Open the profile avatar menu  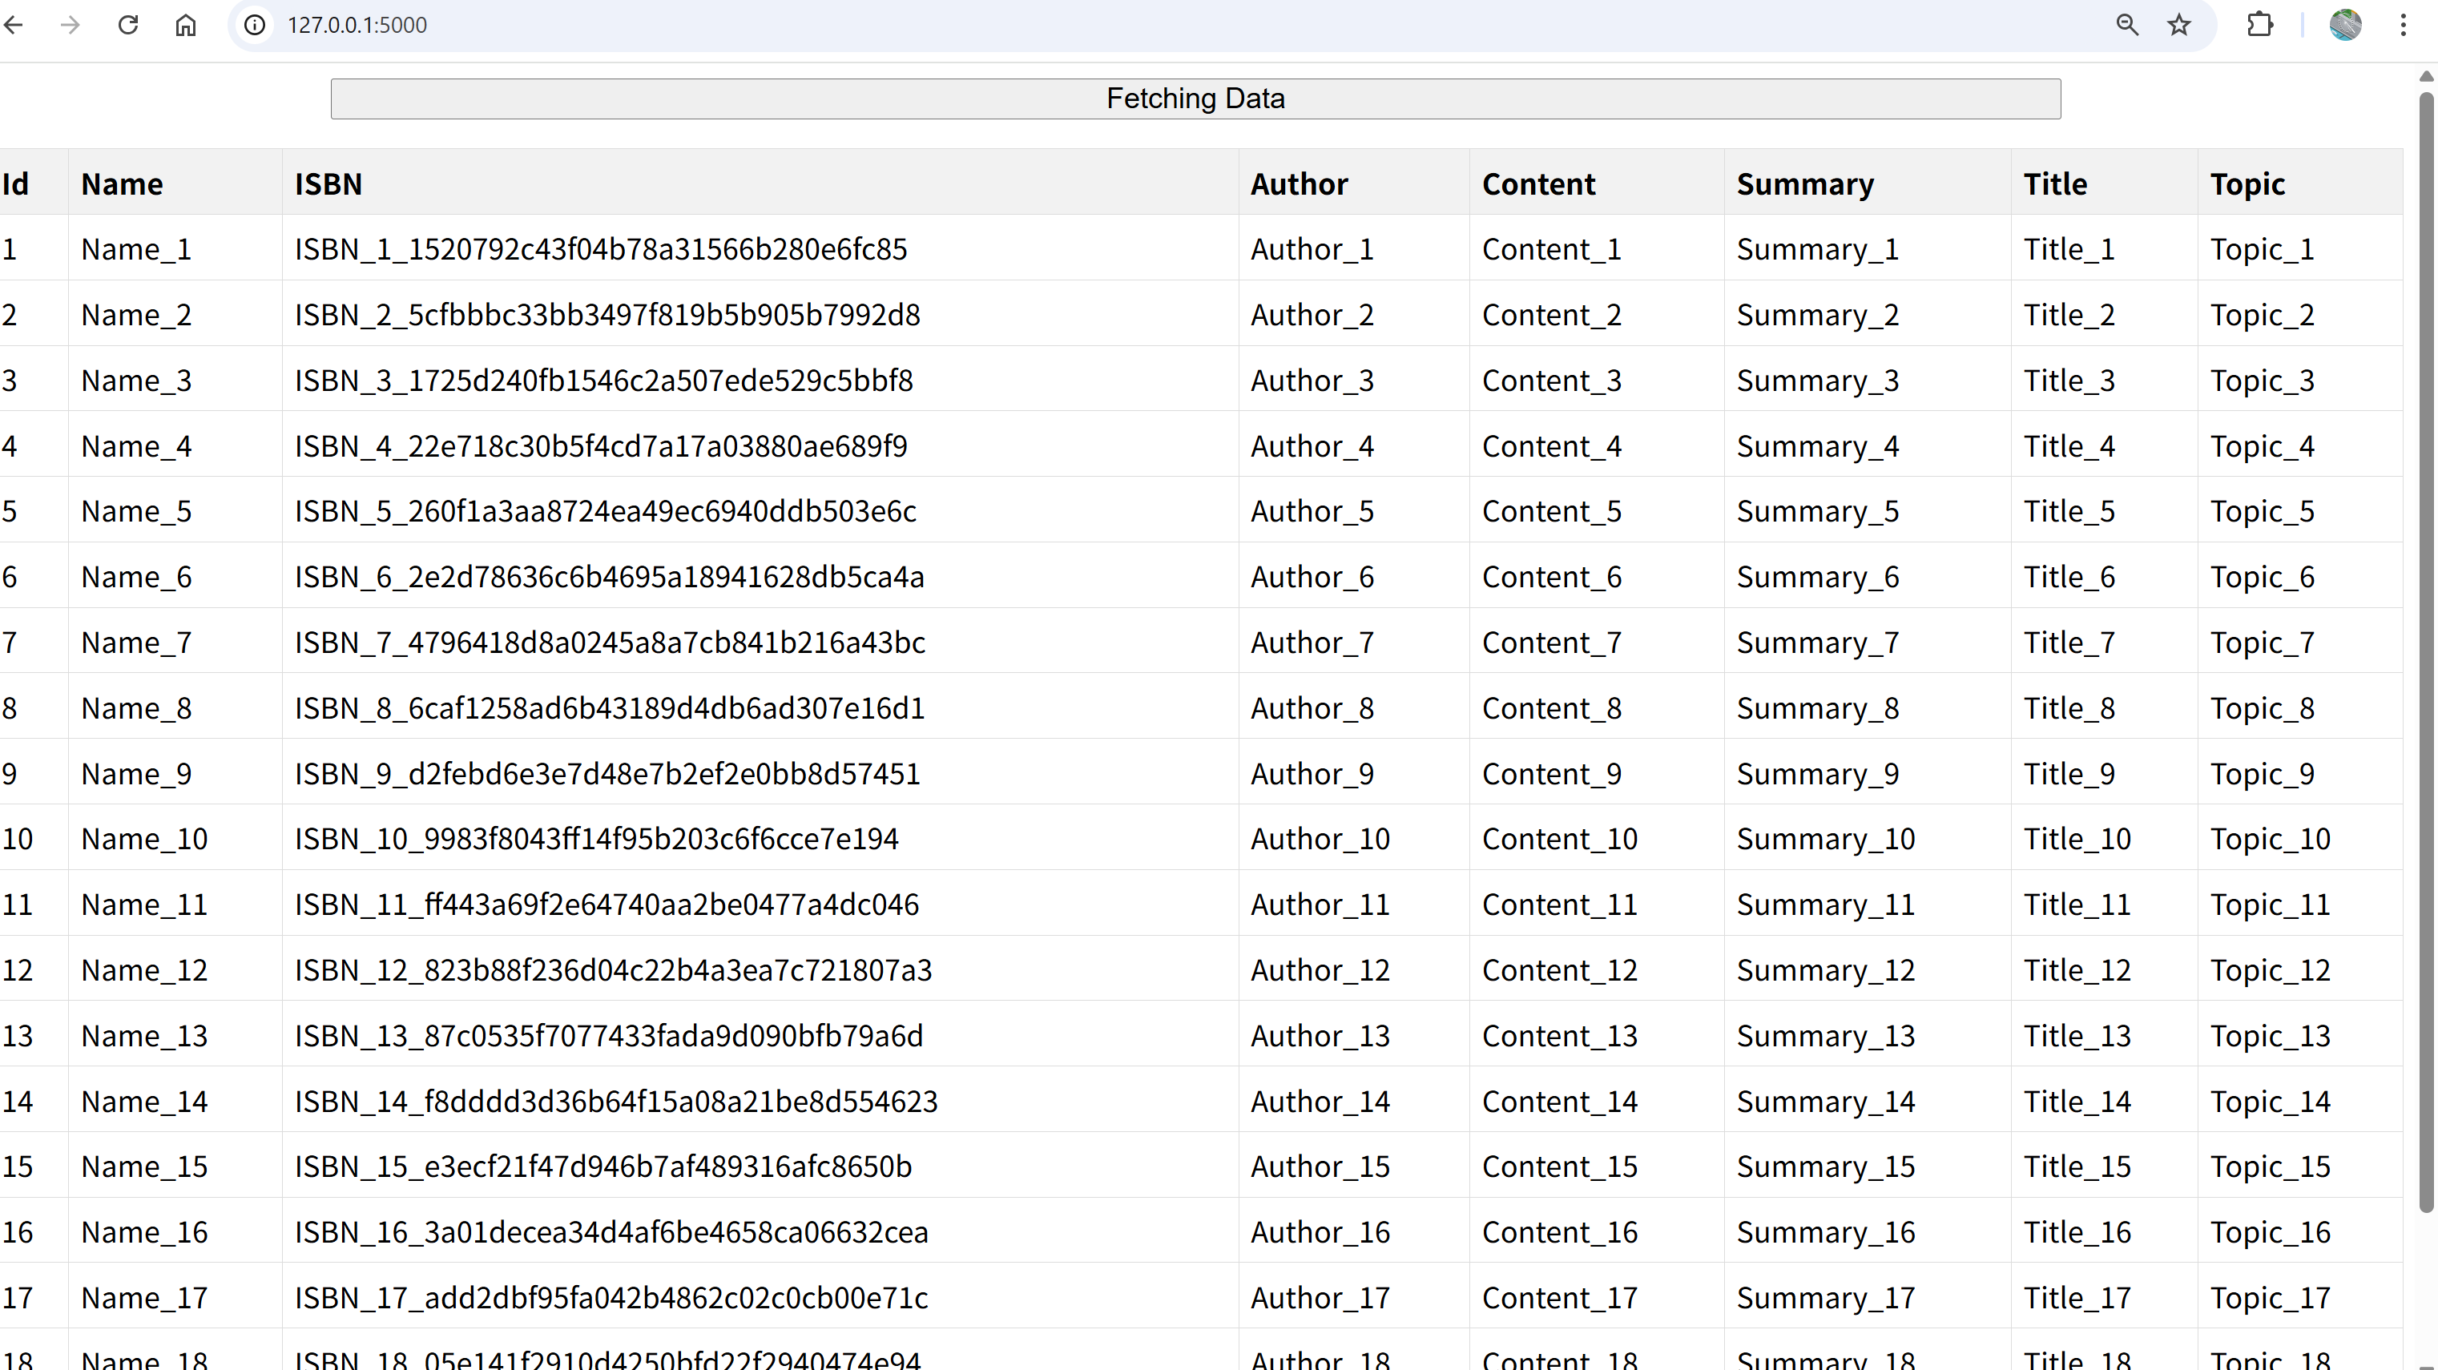coord(2344,25)
